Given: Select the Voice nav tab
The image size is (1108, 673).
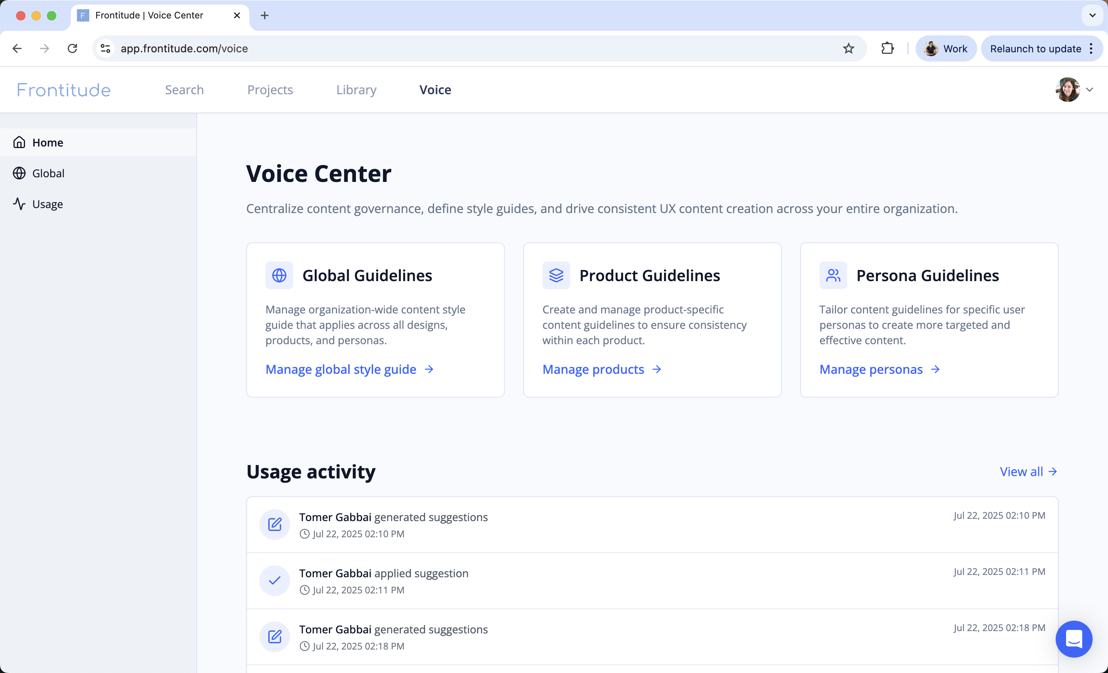Looking at the screenshot, I should (x=435, y=90).
